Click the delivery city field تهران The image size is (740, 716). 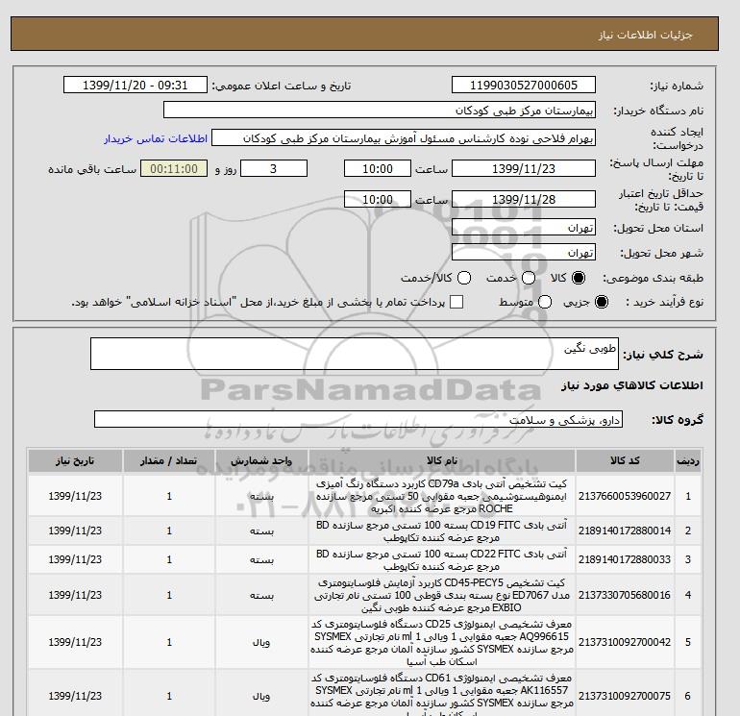[x=524, y=253]
